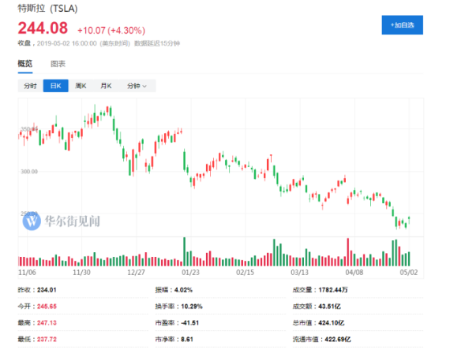Click the change value +10.07 (+4.30%)

coord(111,31)
